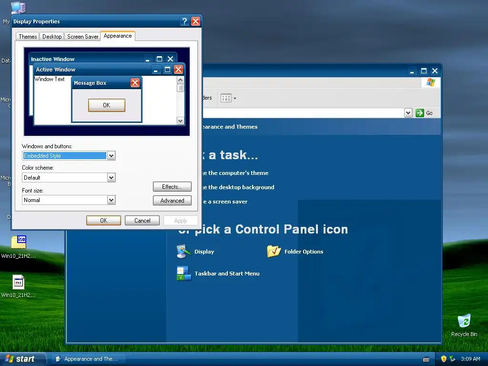Click the Windows flag logo in Explorer window
Screen dimensions: 488x366
(431, 82)
